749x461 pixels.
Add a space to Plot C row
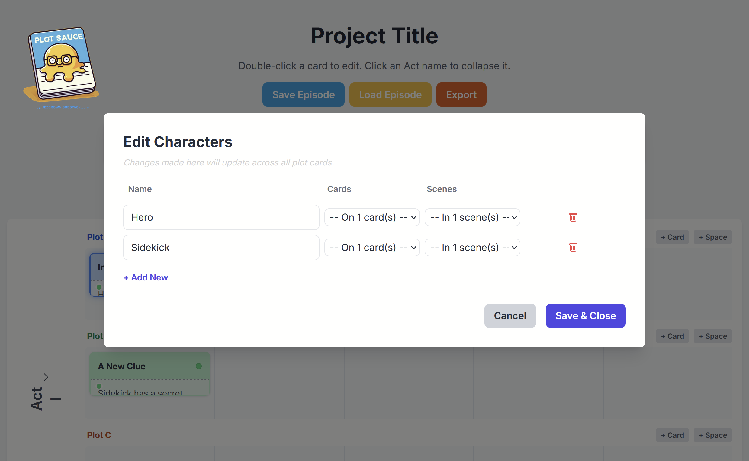712,435
